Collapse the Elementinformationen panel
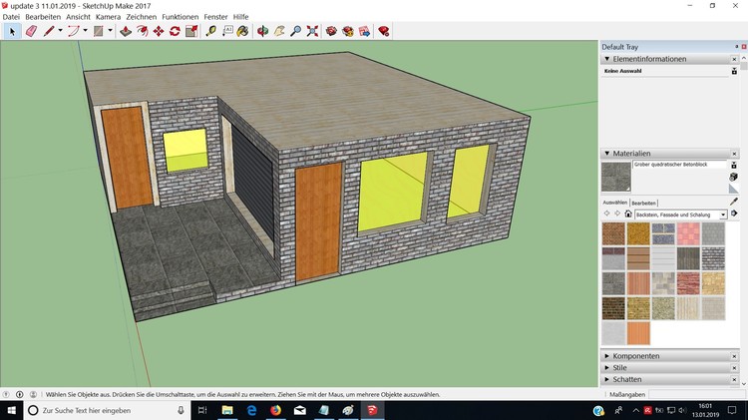Image resolution: width=748 pixels, height=420 pixels. [607, 59]
